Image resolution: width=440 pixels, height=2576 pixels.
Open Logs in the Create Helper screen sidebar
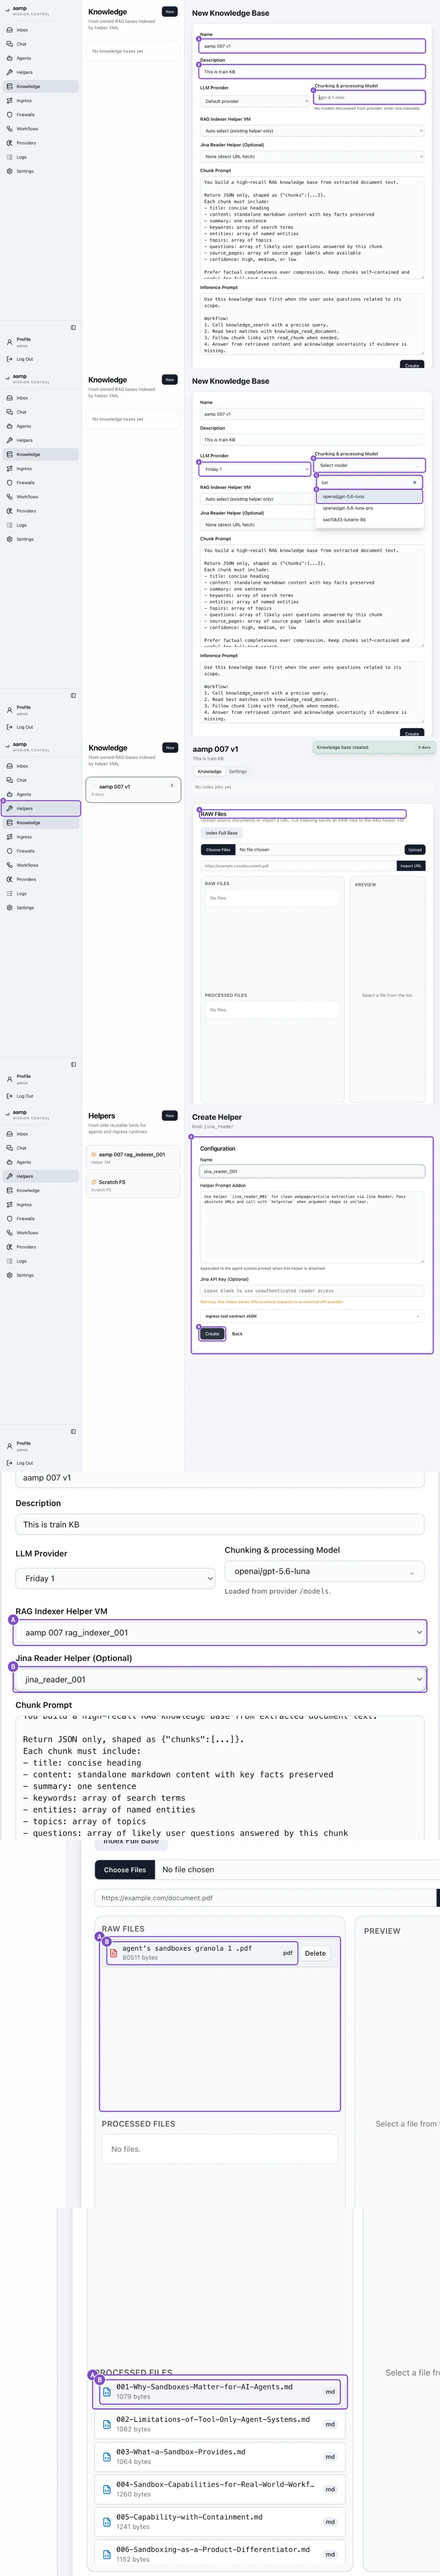click(40, 1261)
